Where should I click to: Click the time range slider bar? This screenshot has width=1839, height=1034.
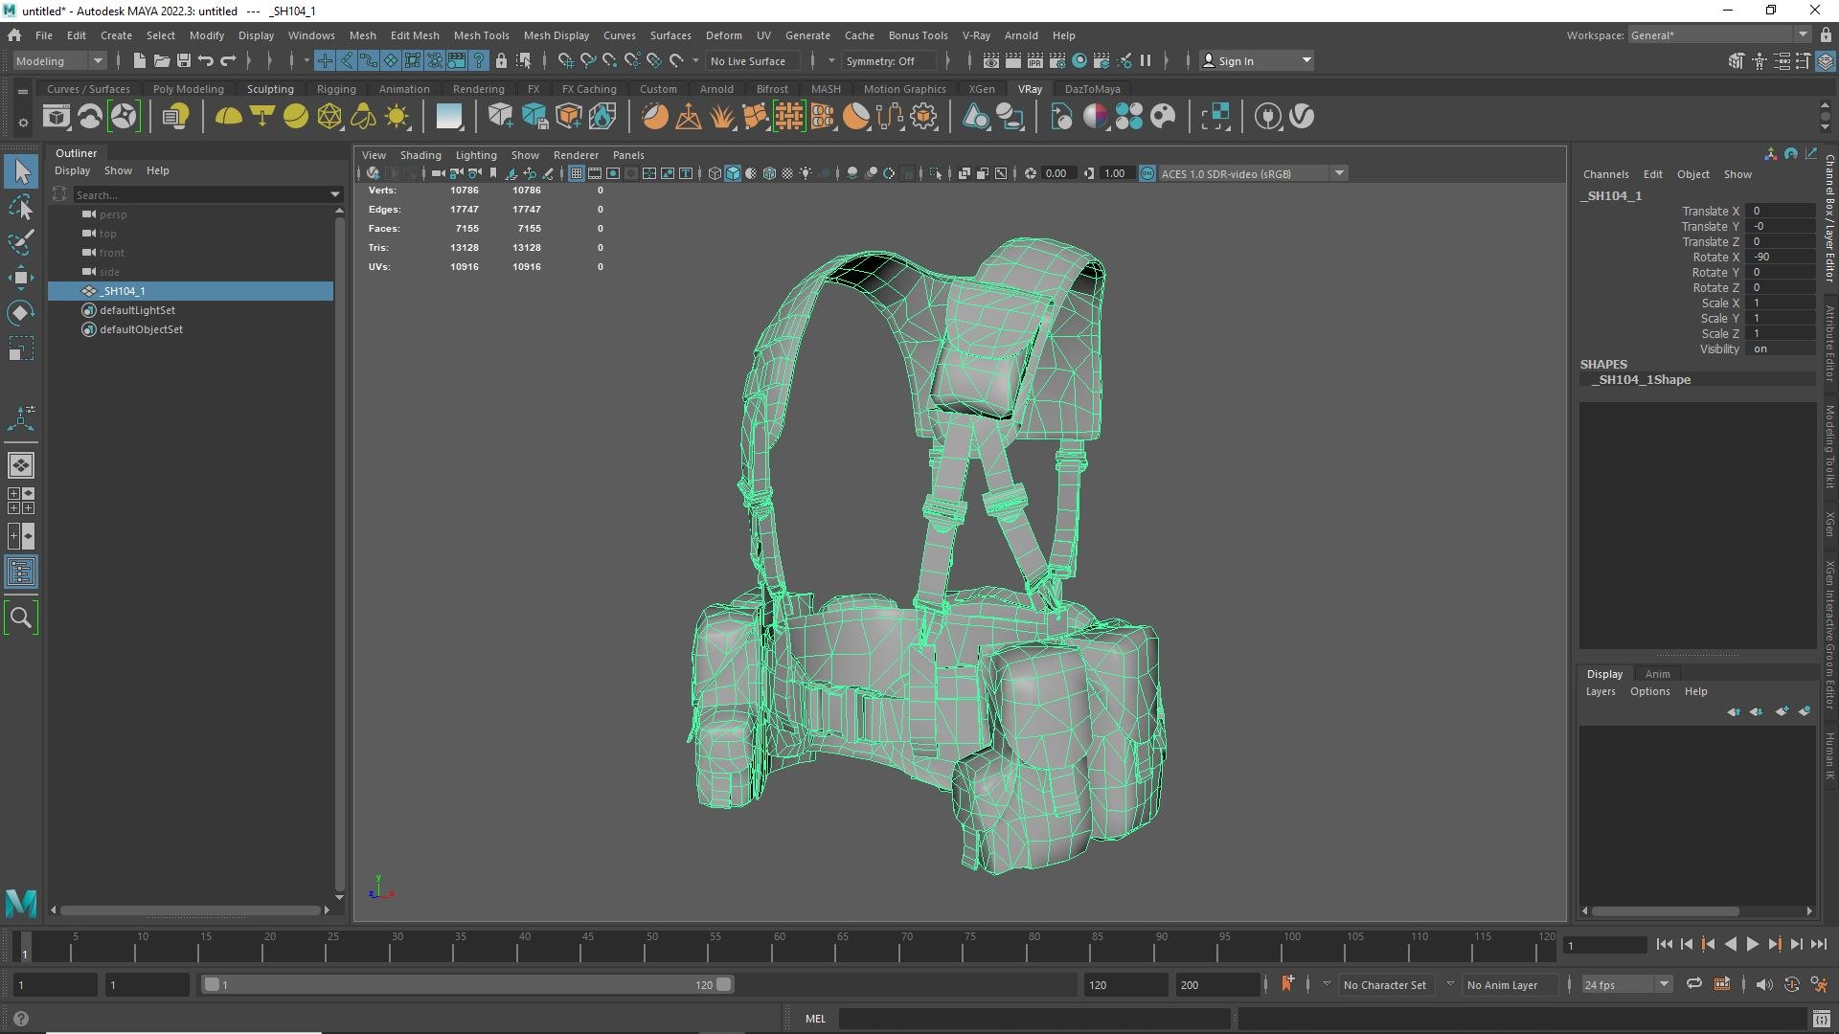point(467,984)
